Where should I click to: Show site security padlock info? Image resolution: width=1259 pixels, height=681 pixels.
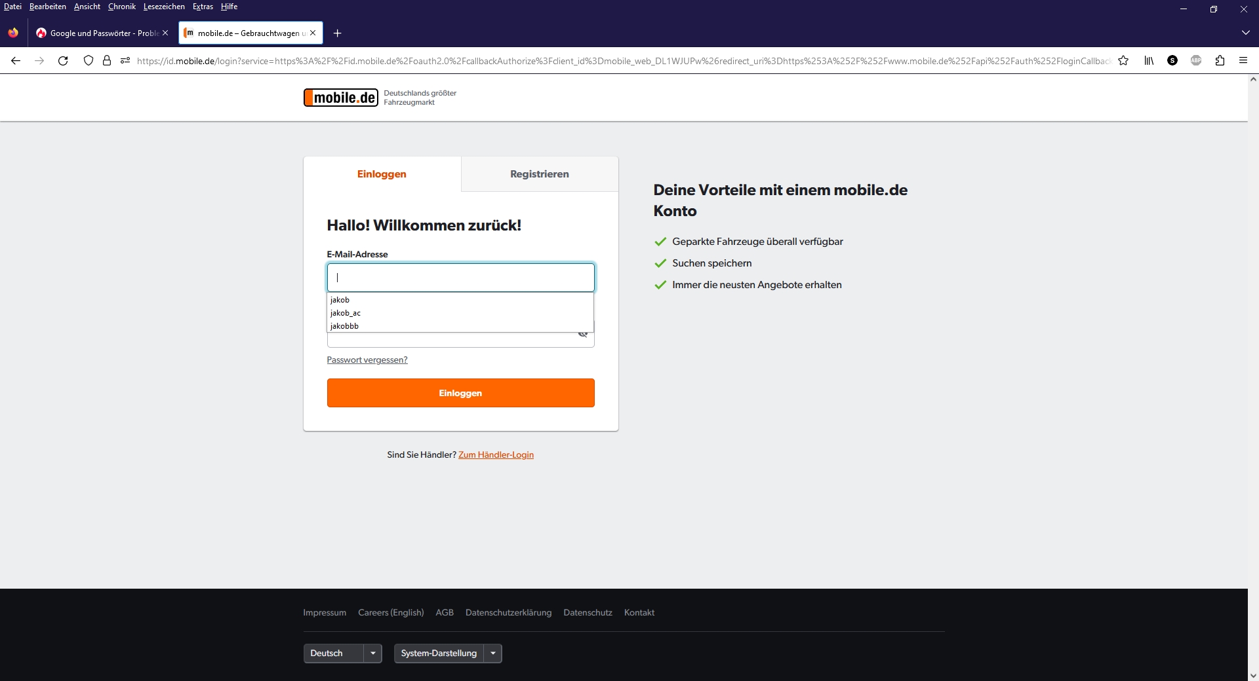[x=107, y=61]
